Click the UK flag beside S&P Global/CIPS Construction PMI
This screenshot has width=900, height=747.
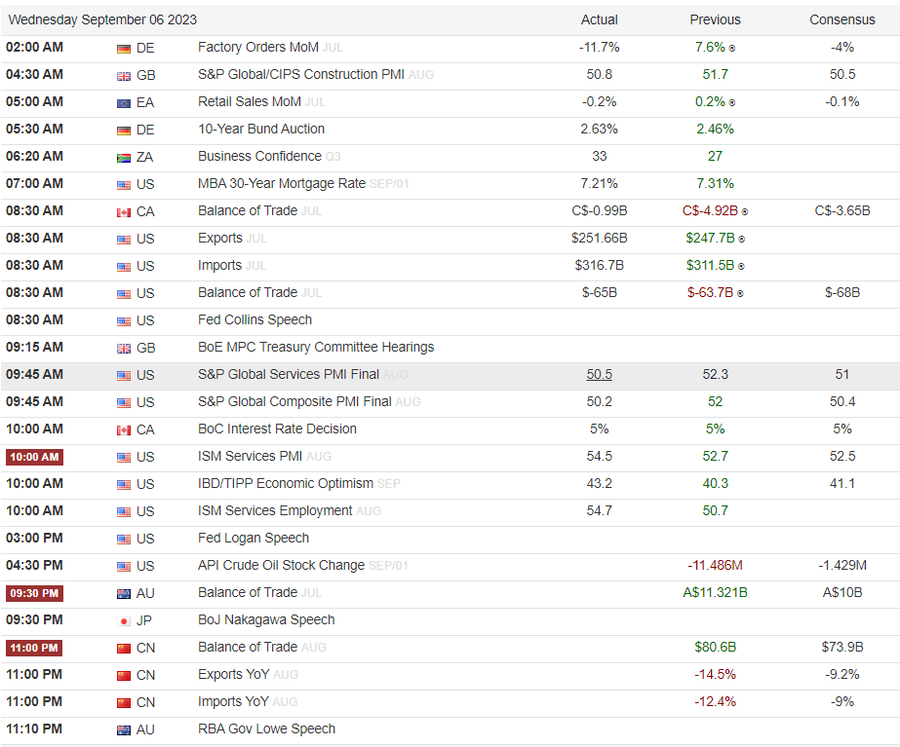pyautogui.click(x=124, y=76)
